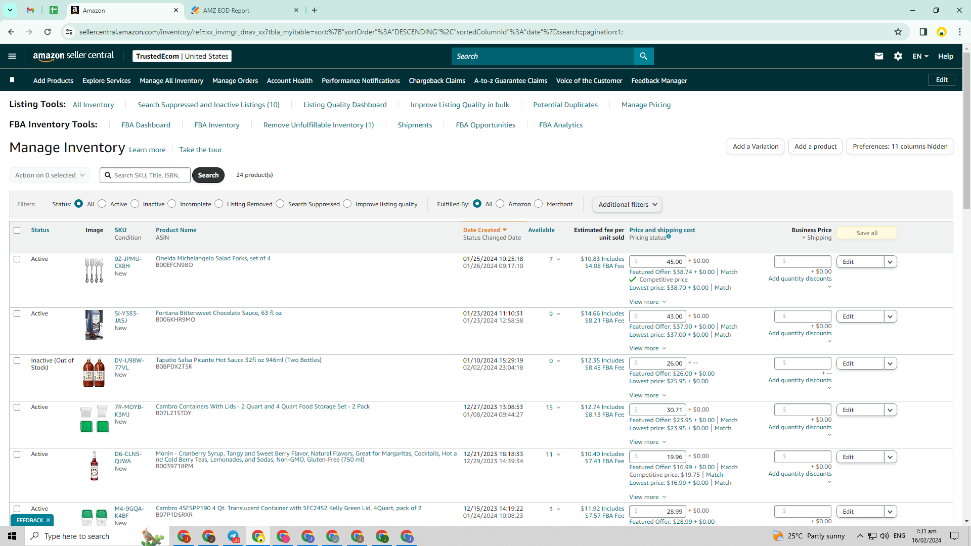Screen dimensions: 971x546
Task: Open the EN language dropdown
Action: click(920, 56)
